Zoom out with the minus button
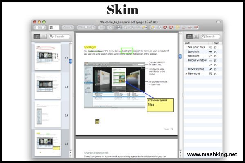This screenshot has height=163, width=245. click(80, 27)
